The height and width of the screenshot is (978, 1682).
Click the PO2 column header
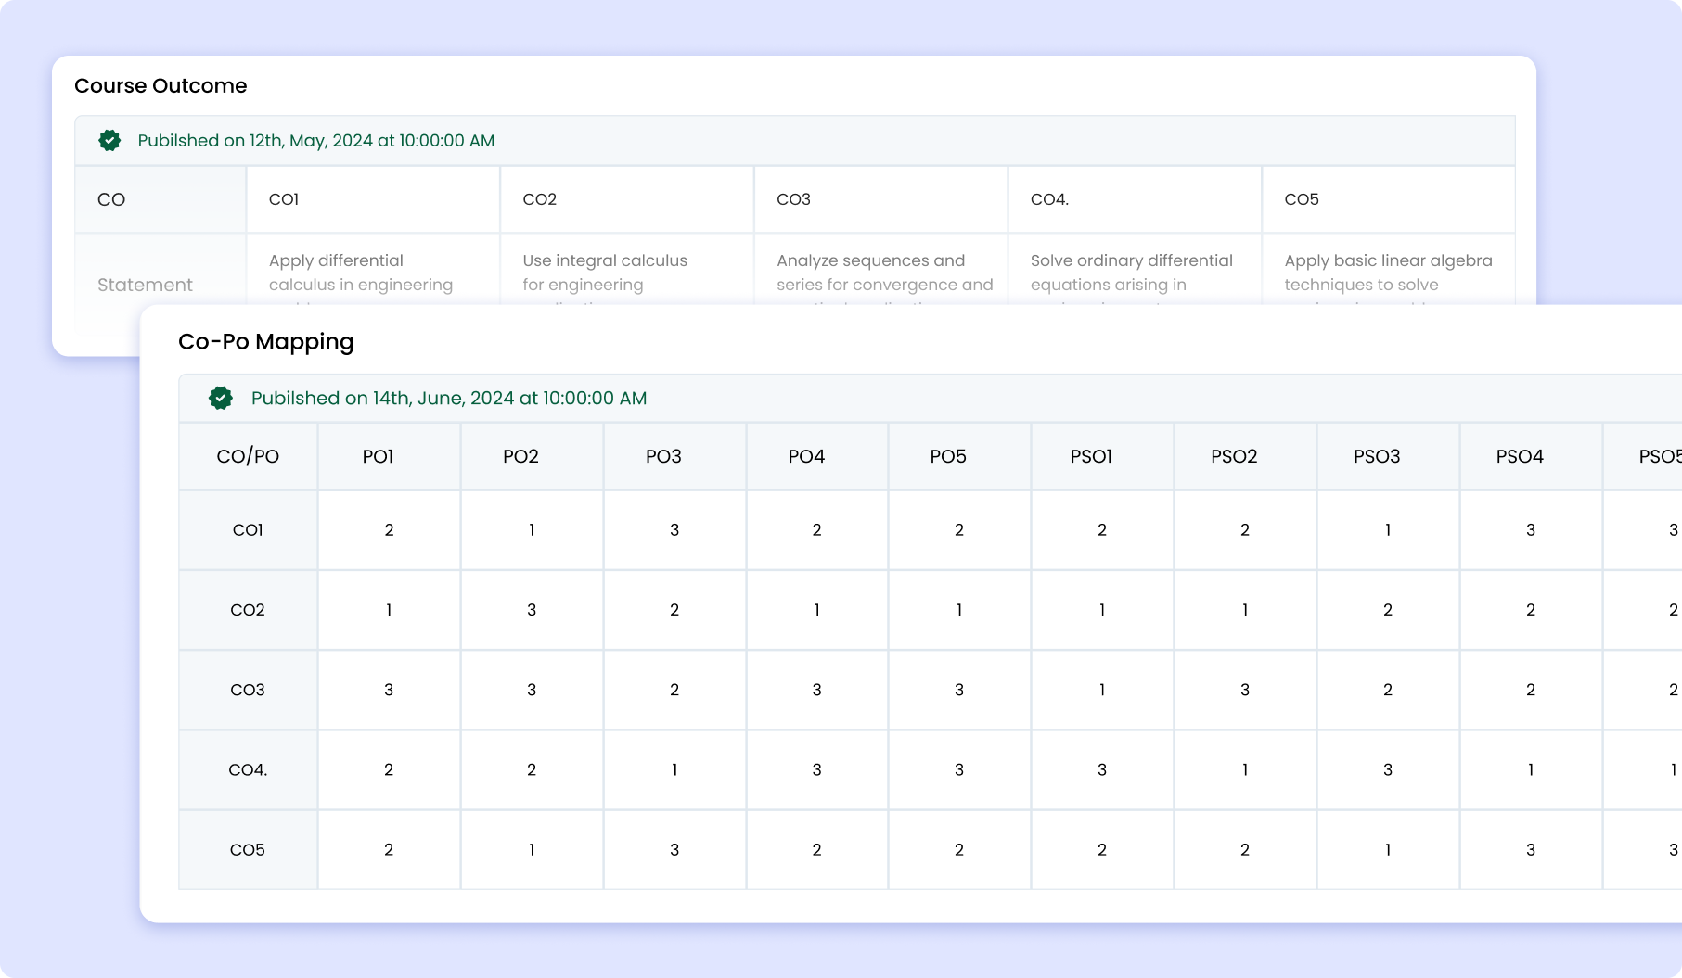coord(532,457)
